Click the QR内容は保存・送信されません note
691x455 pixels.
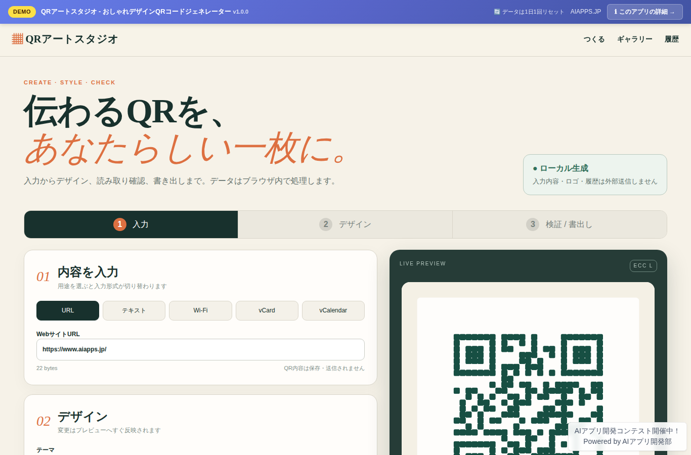tap(324, 368)
